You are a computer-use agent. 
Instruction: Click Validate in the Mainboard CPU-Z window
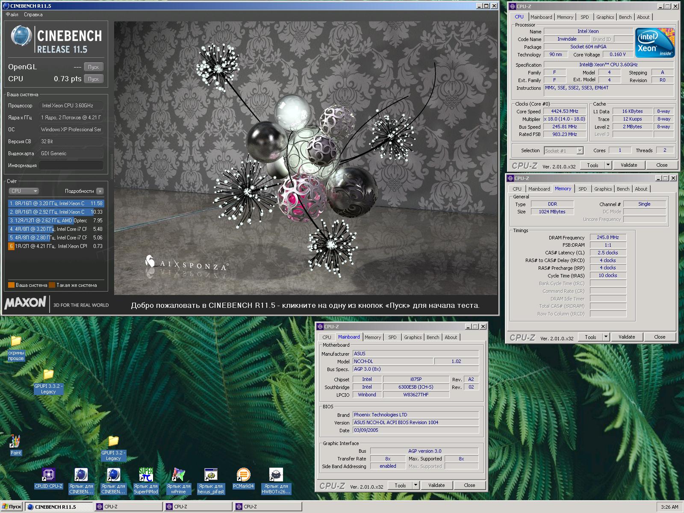[x=436, y=485]
